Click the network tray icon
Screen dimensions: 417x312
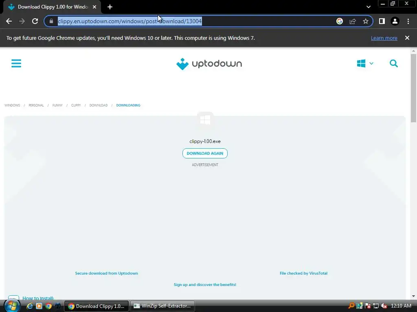point(376,306)
